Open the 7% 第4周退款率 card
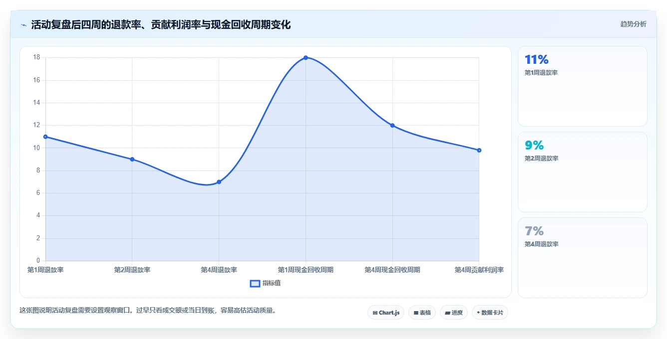Screen dimensions: 667x339 pos(583,258)
